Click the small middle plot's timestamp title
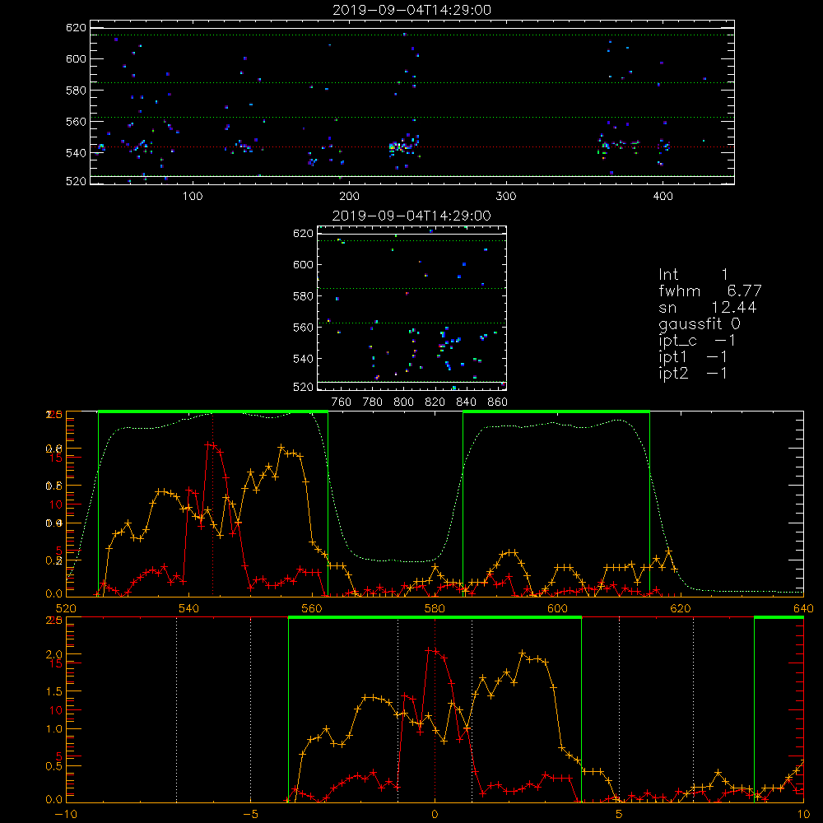This screenshot has height=823, width=823. pos(411,216)
